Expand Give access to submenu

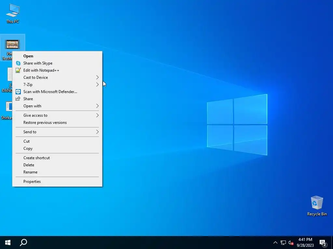click(x=57, y=115)
